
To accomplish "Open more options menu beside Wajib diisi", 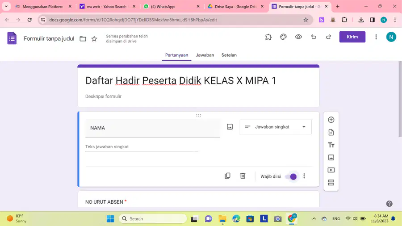I will click(304, 176).
